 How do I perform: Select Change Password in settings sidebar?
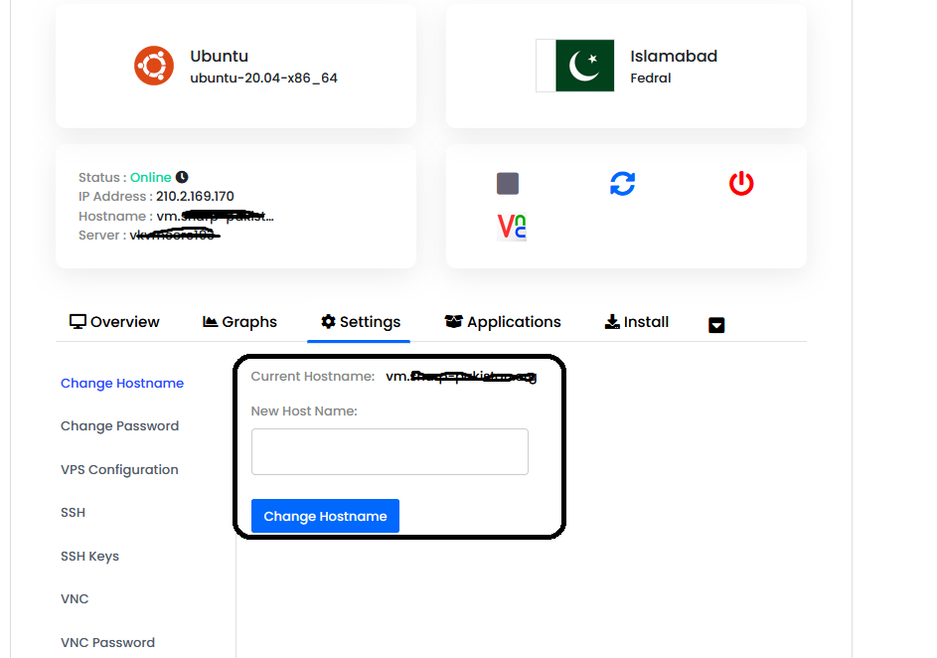click(x=119, y=426)
